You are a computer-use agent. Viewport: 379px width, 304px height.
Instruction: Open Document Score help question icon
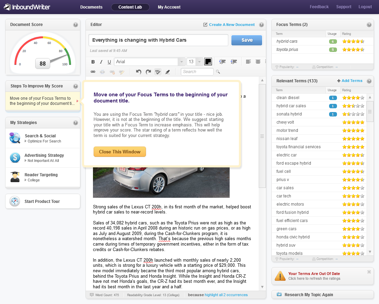76,25
